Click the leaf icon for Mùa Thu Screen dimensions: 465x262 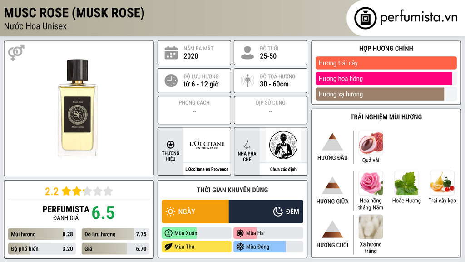pyautogui.click(x=168, y=247)
